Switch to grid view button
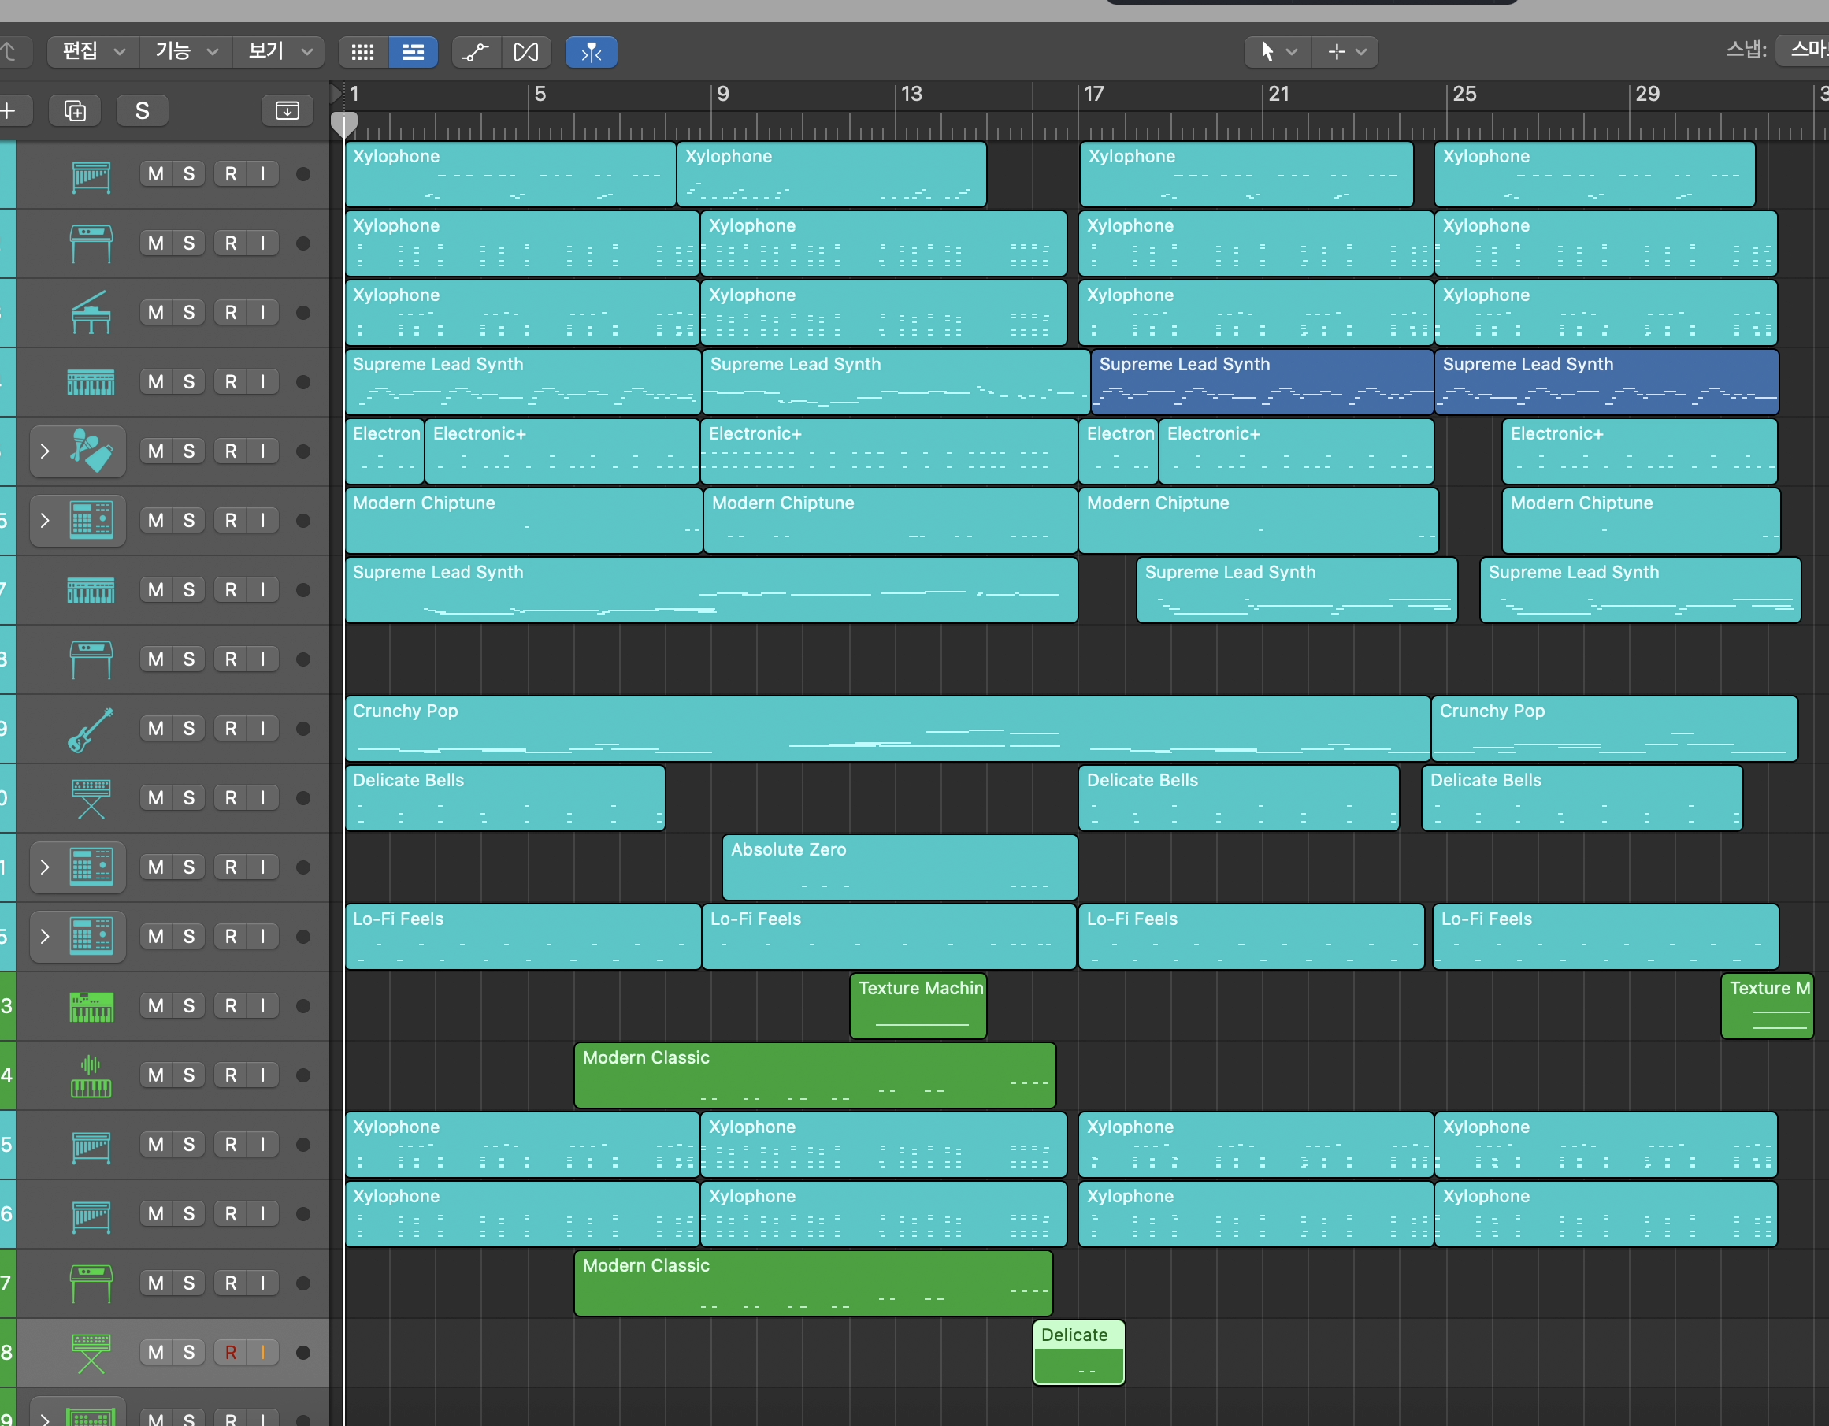Viewport: 1829px width, 1426px height. [362, 52]
